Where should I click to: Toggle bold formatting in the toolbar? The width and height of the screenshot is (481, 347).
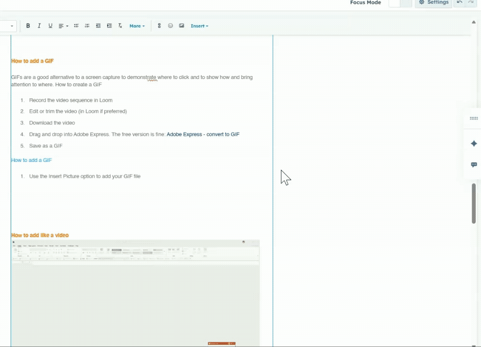28,26
